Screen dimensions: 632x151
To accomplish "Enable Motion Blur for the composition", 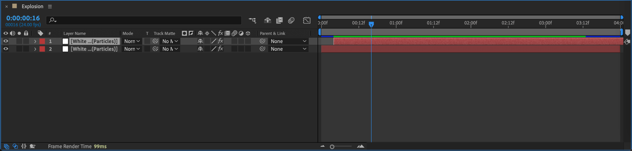I will [291, 20].
